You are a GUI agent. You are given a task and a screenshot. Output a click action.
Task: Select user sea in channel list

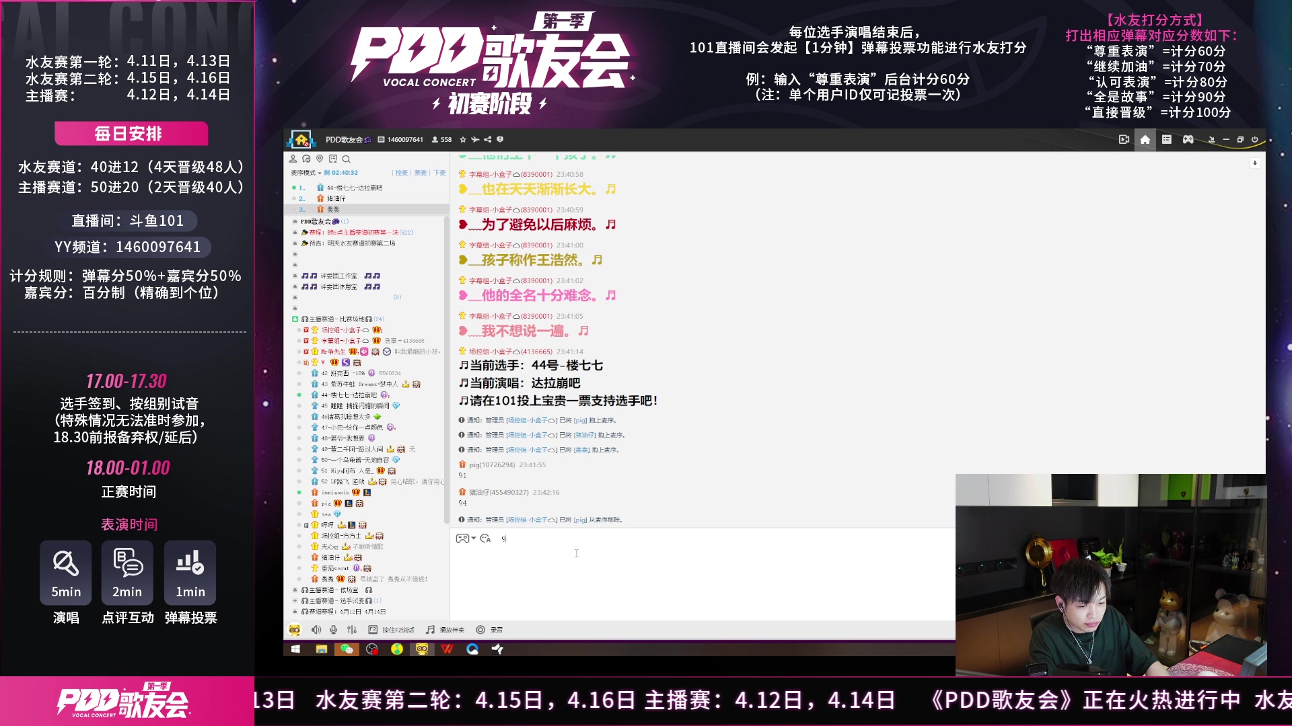[x=326, y=514]
